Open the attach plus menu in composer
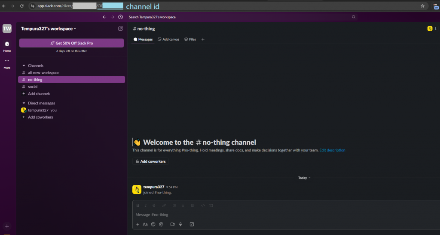Image resolution: width=440 pixels, height=235 pixels. click(x=137, y=224)
